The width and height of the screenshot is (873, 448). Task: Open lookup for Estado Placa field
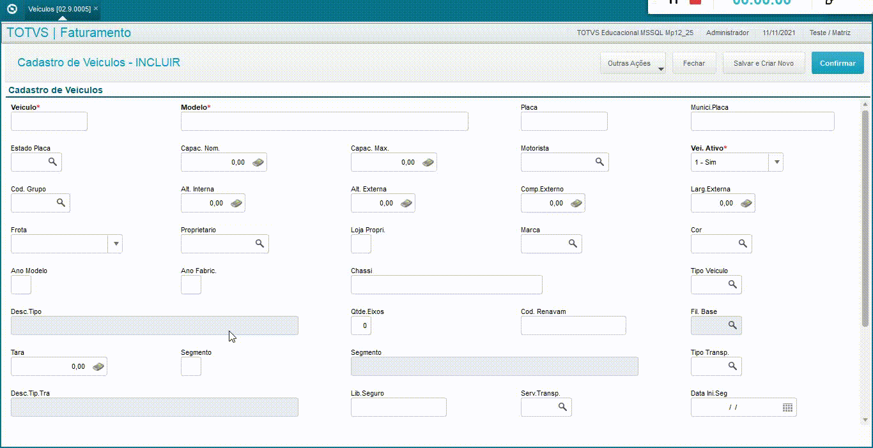[53, 162]
